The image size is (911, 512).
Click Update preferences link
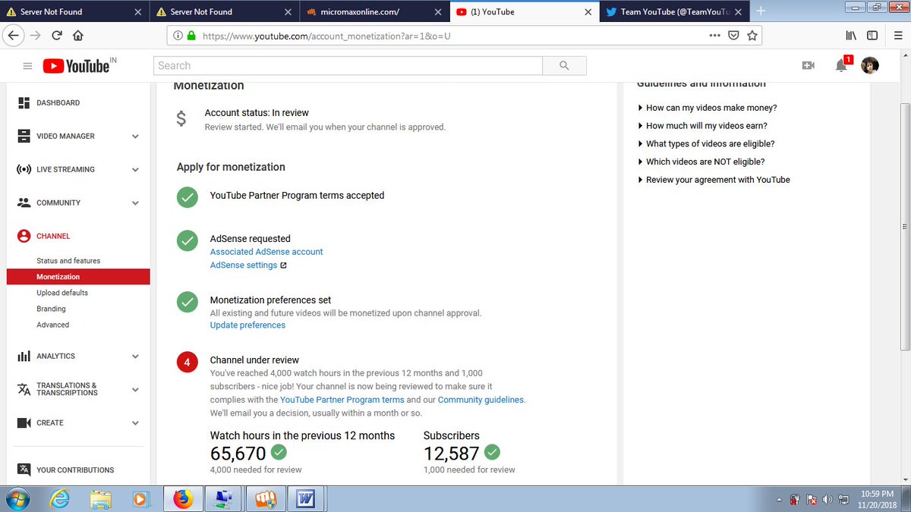pos(247,325)
